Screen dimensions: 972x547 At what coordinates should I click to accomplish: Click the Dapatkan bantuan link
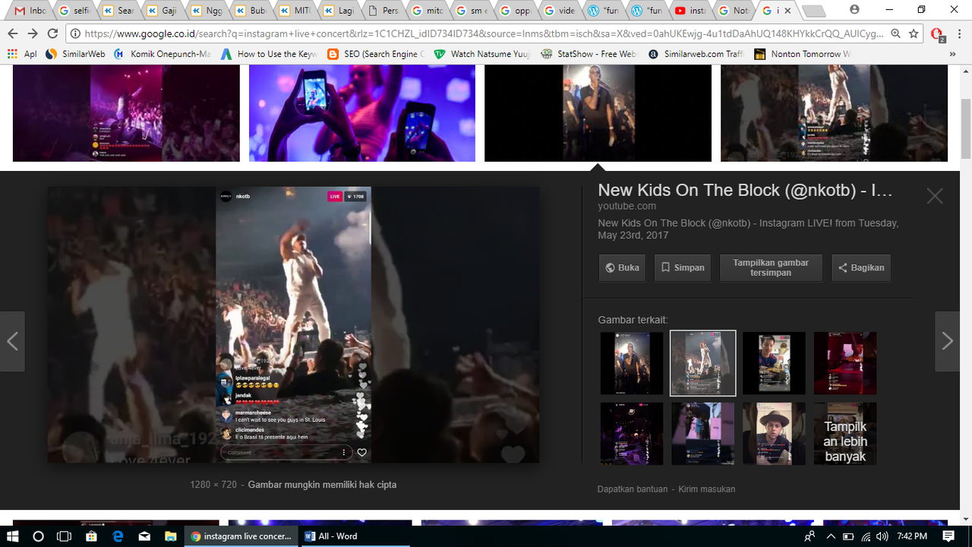click(x=632, y=489)
